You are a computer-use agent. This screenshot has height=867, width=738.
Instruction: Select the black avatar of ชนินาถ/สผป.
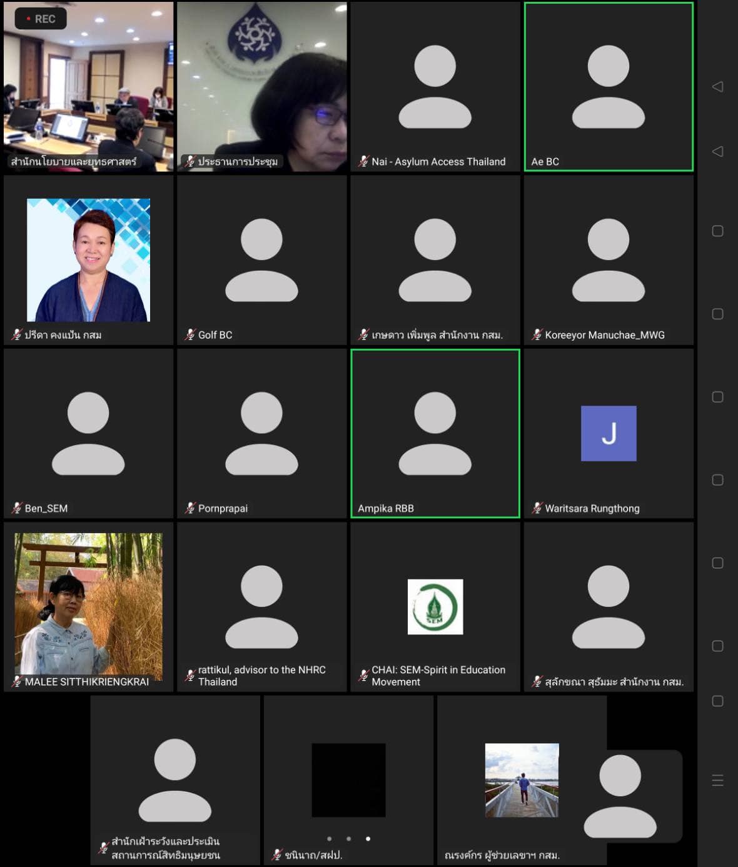(348, 779)
